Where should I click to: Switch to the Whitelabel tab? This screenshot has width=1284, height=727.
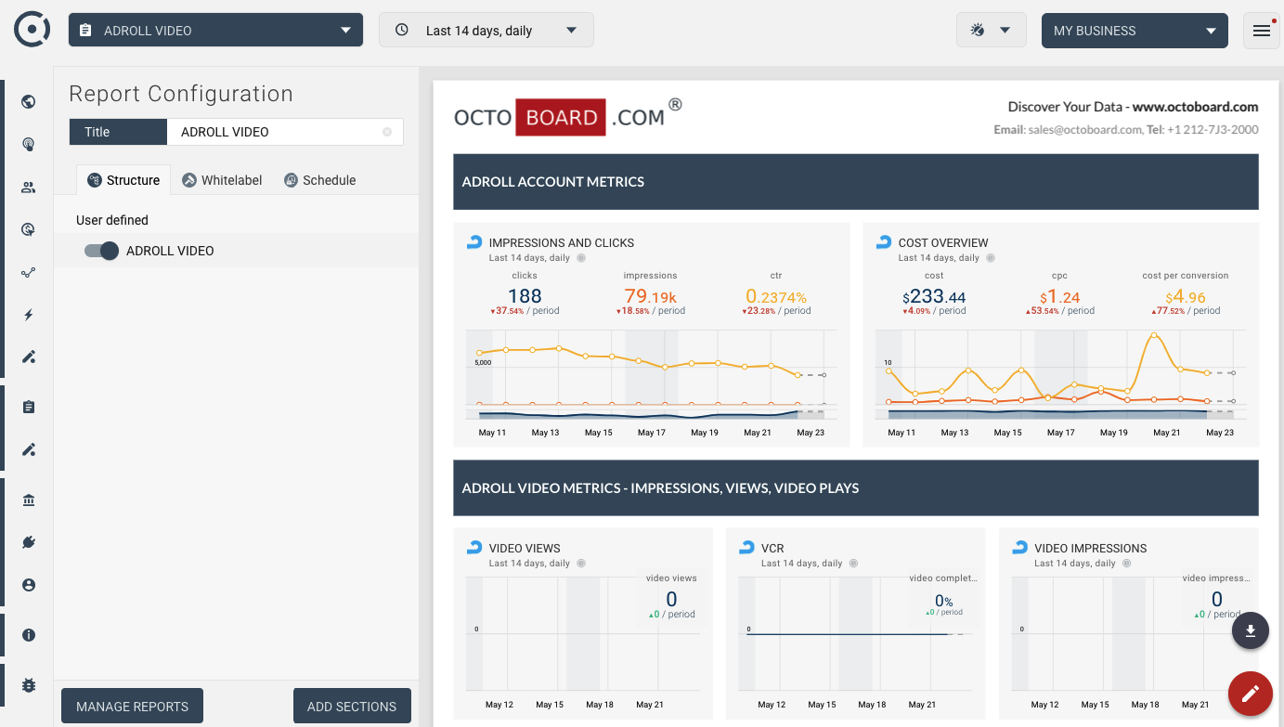click(222, 180)
